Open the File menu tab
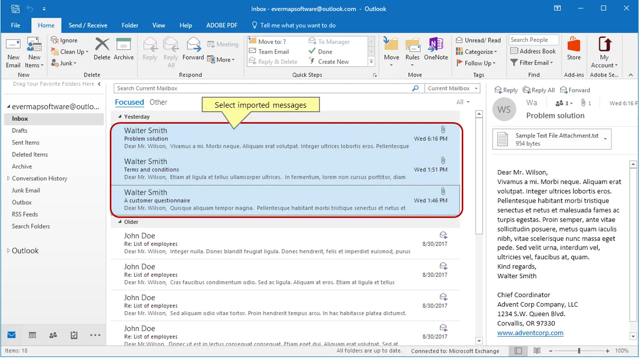The image size is (639, 359). 15,25
